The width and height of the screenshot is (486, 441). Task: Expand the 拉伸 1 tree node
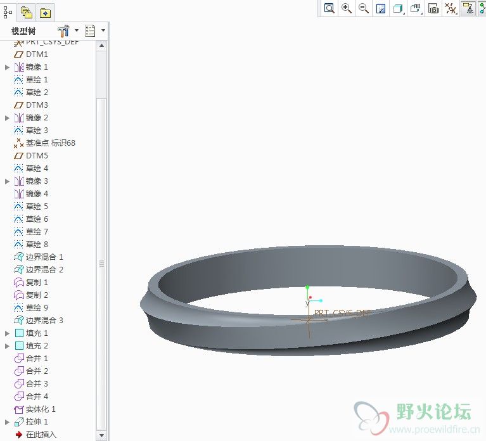[x=7, y=422]
